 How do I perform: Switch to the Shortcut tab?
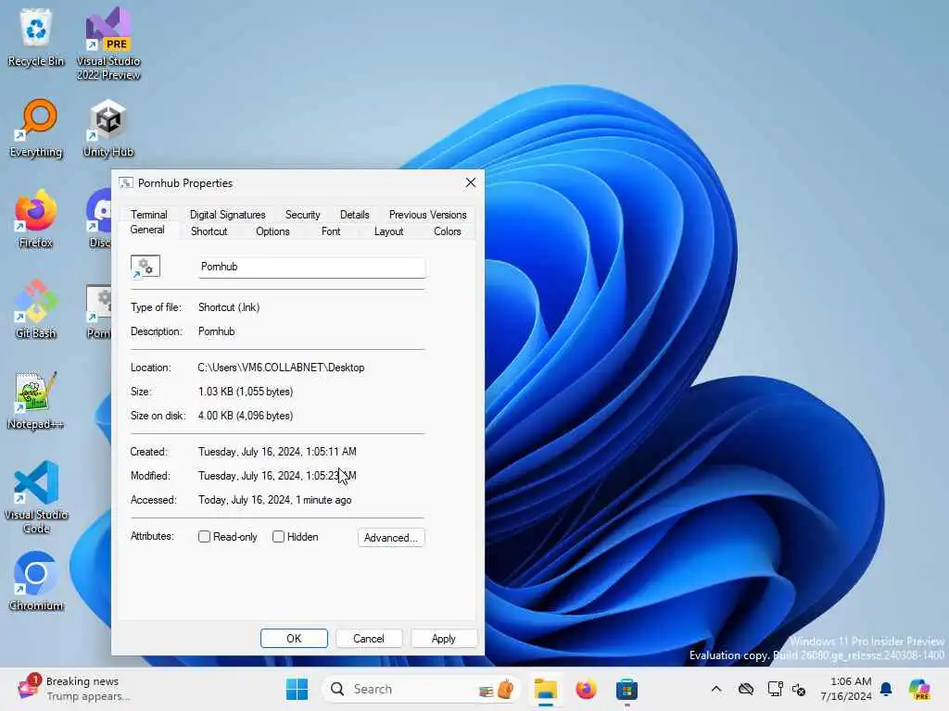(x=209, y=231)
